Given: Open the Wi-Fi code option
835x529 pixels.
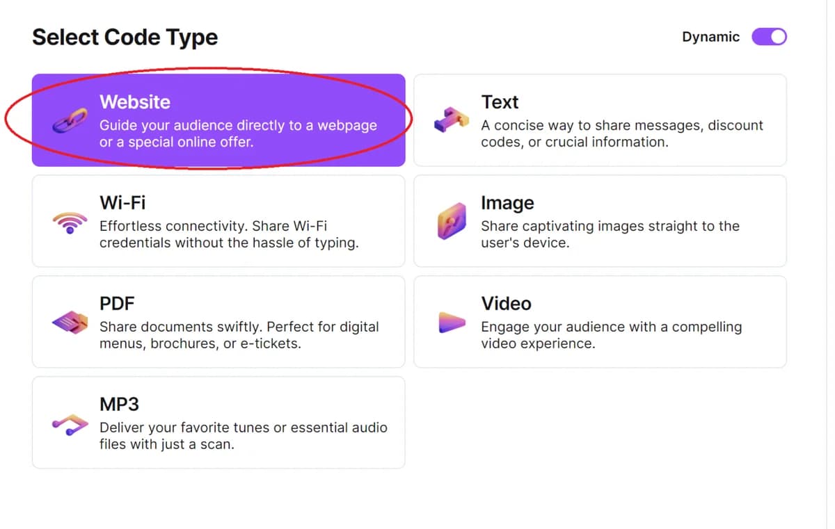Looking at the screenshot, I should 218,221.
